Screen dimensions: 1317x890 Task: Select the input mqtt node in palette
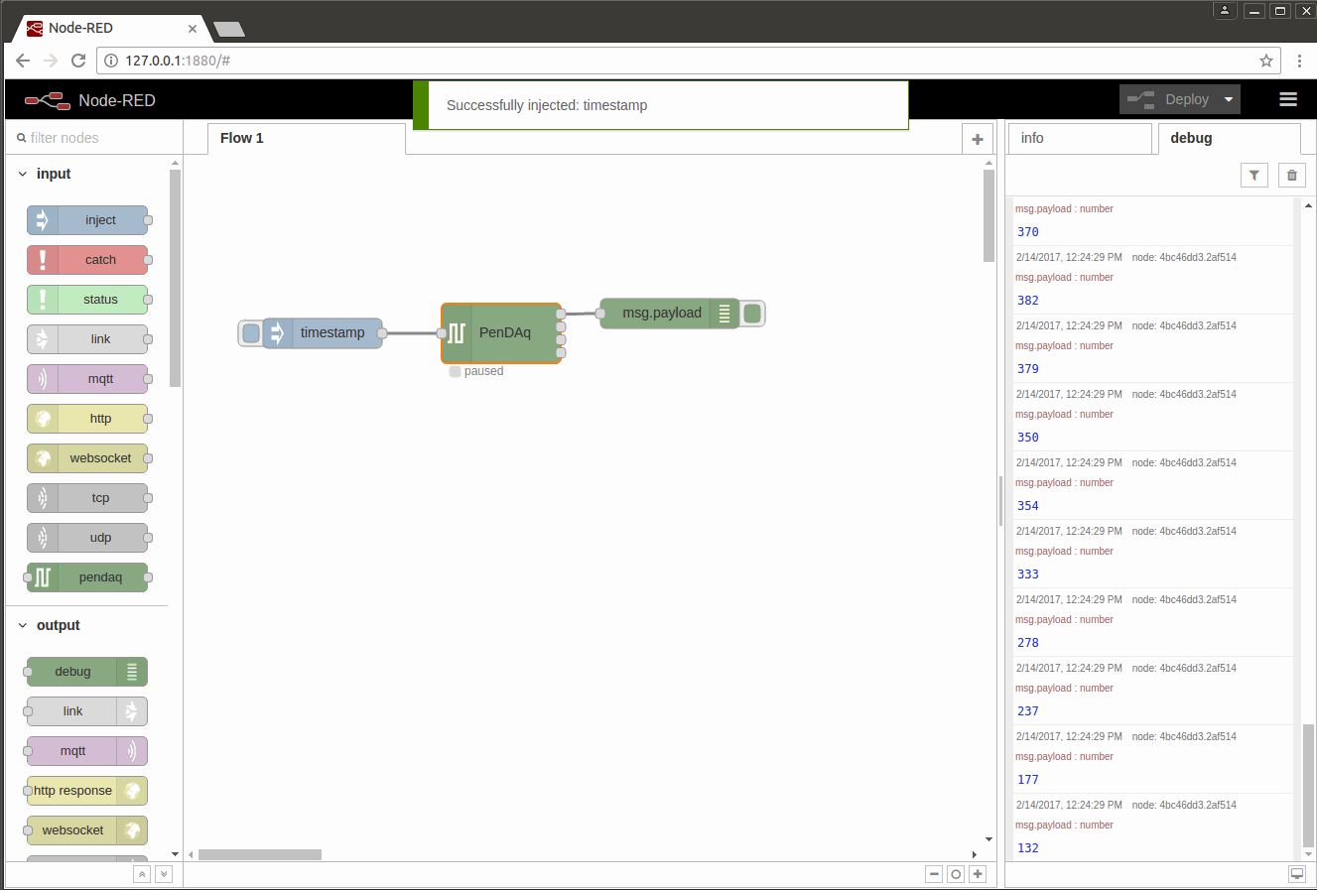point(87,379)
